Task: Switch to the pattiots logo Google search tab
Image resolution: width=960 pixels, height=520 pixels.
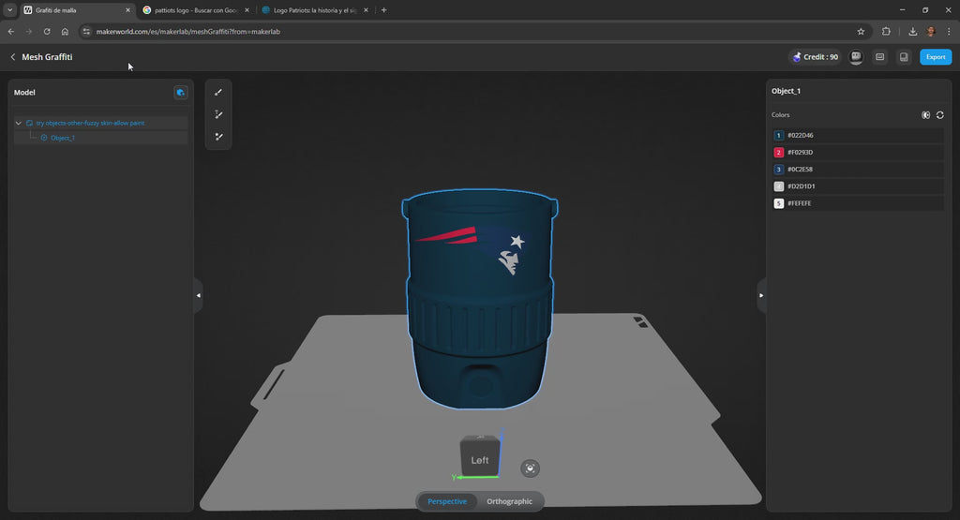Action: (195, 10)
